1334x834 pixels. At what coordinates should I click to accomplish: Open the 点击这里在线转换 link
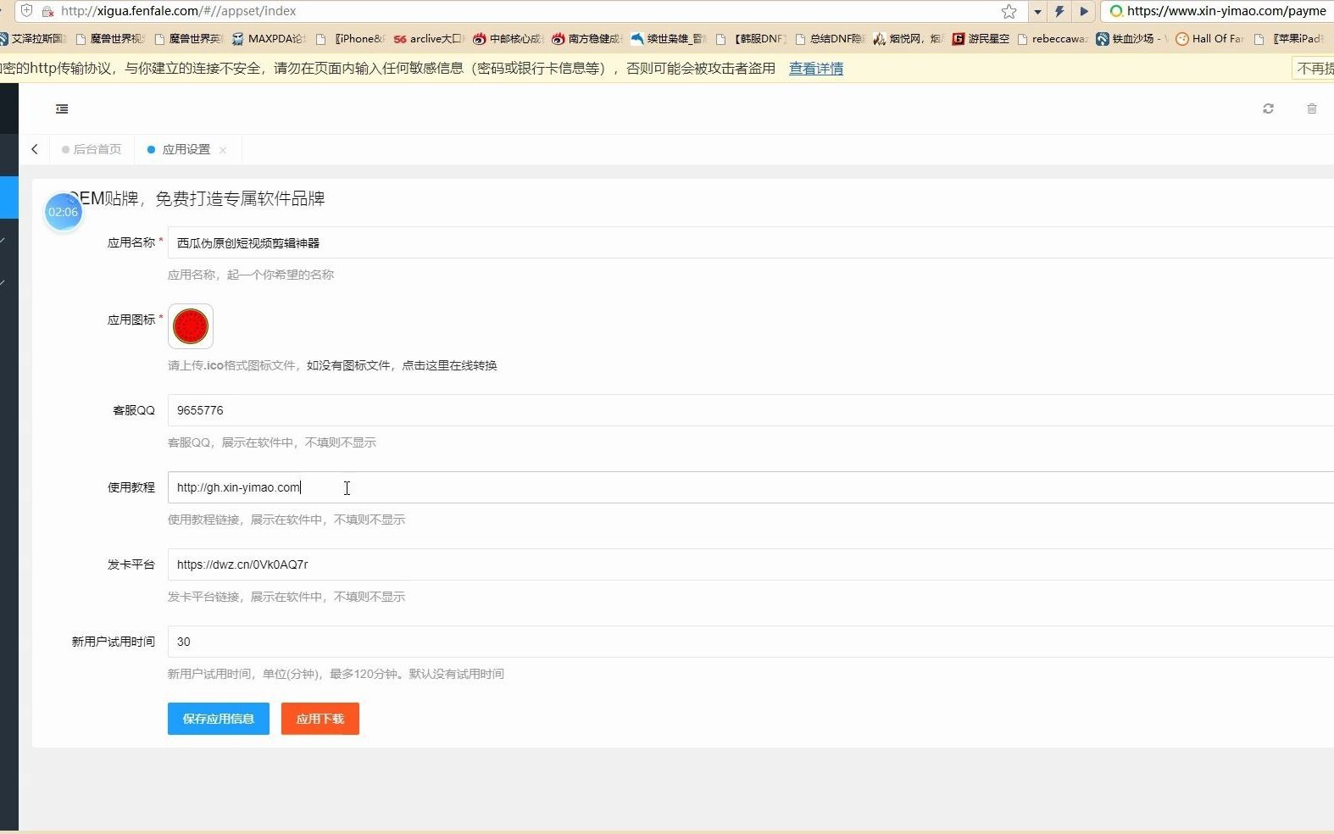[x=449, y=365]
